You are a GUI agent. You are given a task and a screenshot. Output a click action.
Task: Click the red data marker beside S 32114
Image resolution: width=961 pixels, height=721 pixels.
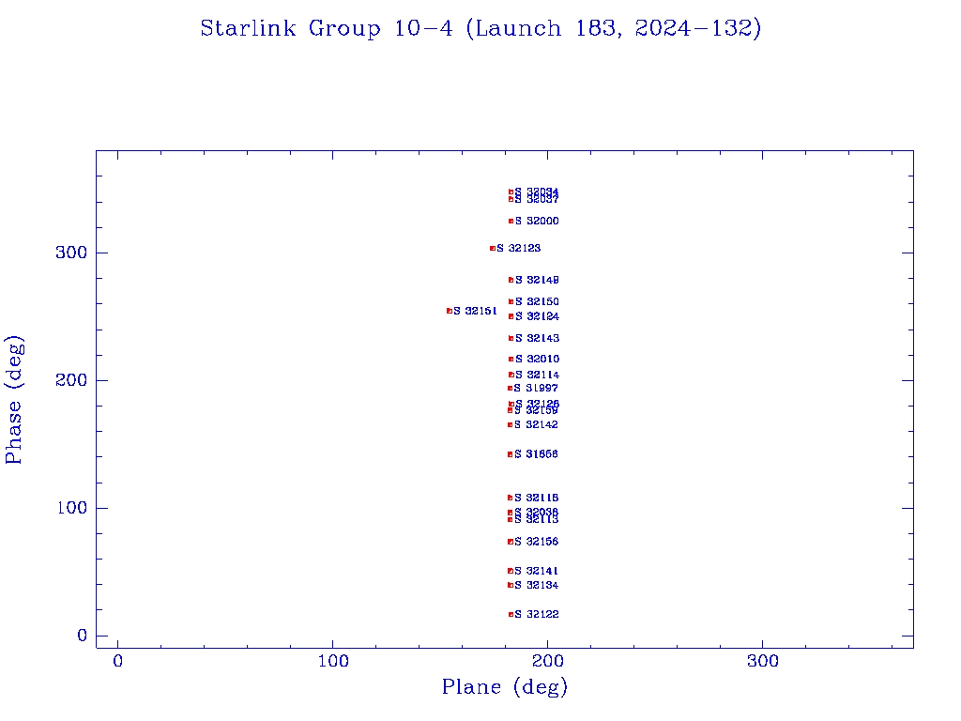tap(511, 375)
